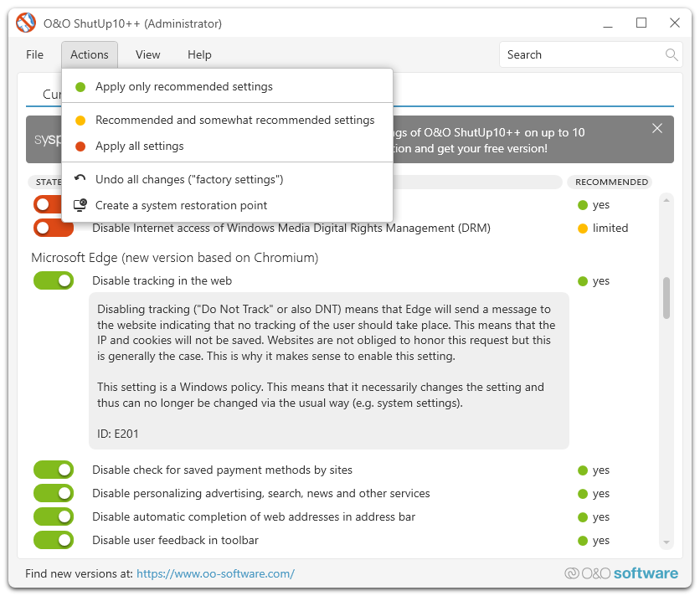Viewport: 700px width, 596px height.
Task: Toggle Disable check for saved payment methods
Action: pos(53,470)
